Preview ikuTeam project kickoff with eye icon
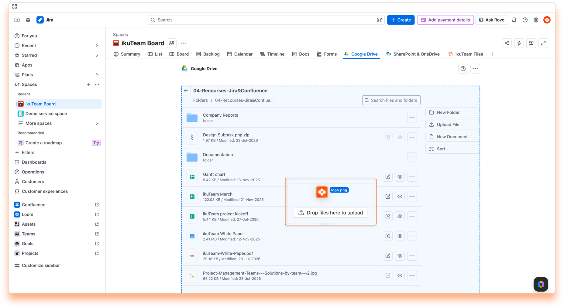Screen dimensions: 564x308 [400, 216]
